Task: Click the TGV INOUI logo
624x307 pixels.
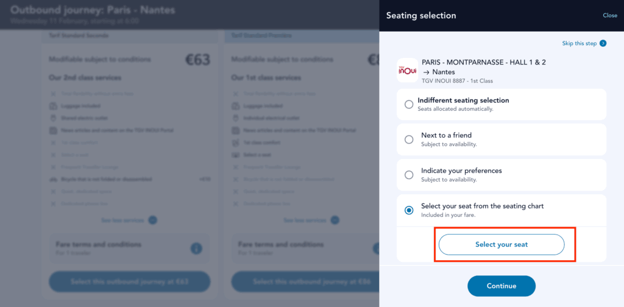Action: click(407, 71)
